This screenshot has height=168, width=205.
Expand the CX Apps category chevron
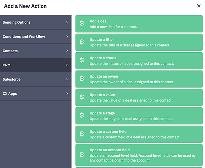pyautogui.click(x=67, y=94)
